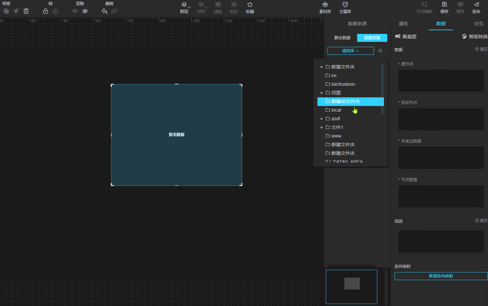The height and width of the screenshot is (306, 488).
Task: Click the folder icon of ee
Action: [328, 75]
